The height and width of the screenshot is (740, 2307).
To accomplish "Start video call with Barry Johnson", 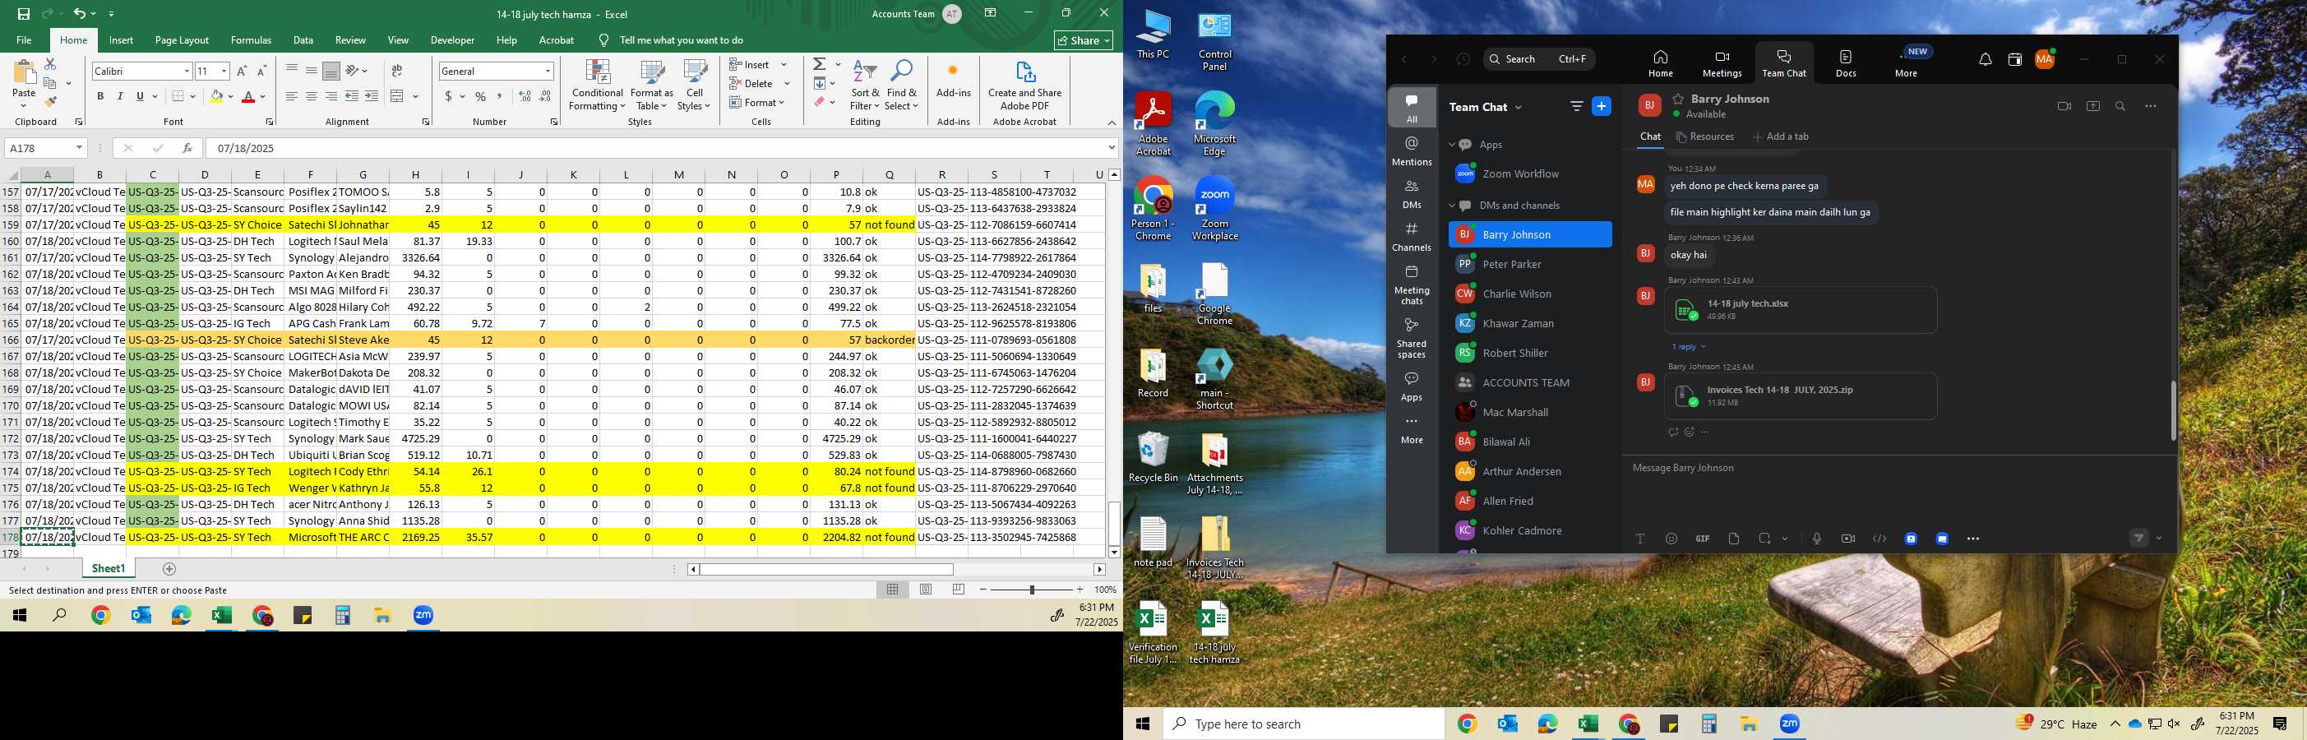I will [x=2064, y=107].
